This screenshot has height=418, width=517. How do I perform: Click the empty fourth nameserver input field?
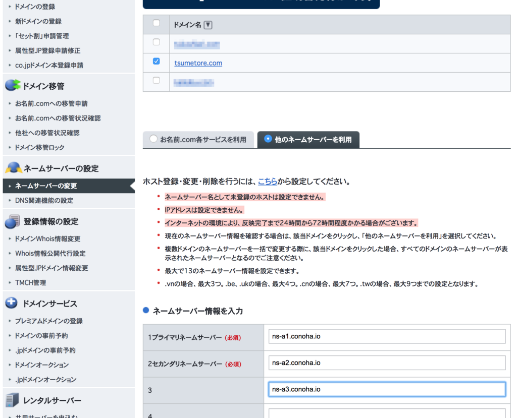click(x=386, y=413)
